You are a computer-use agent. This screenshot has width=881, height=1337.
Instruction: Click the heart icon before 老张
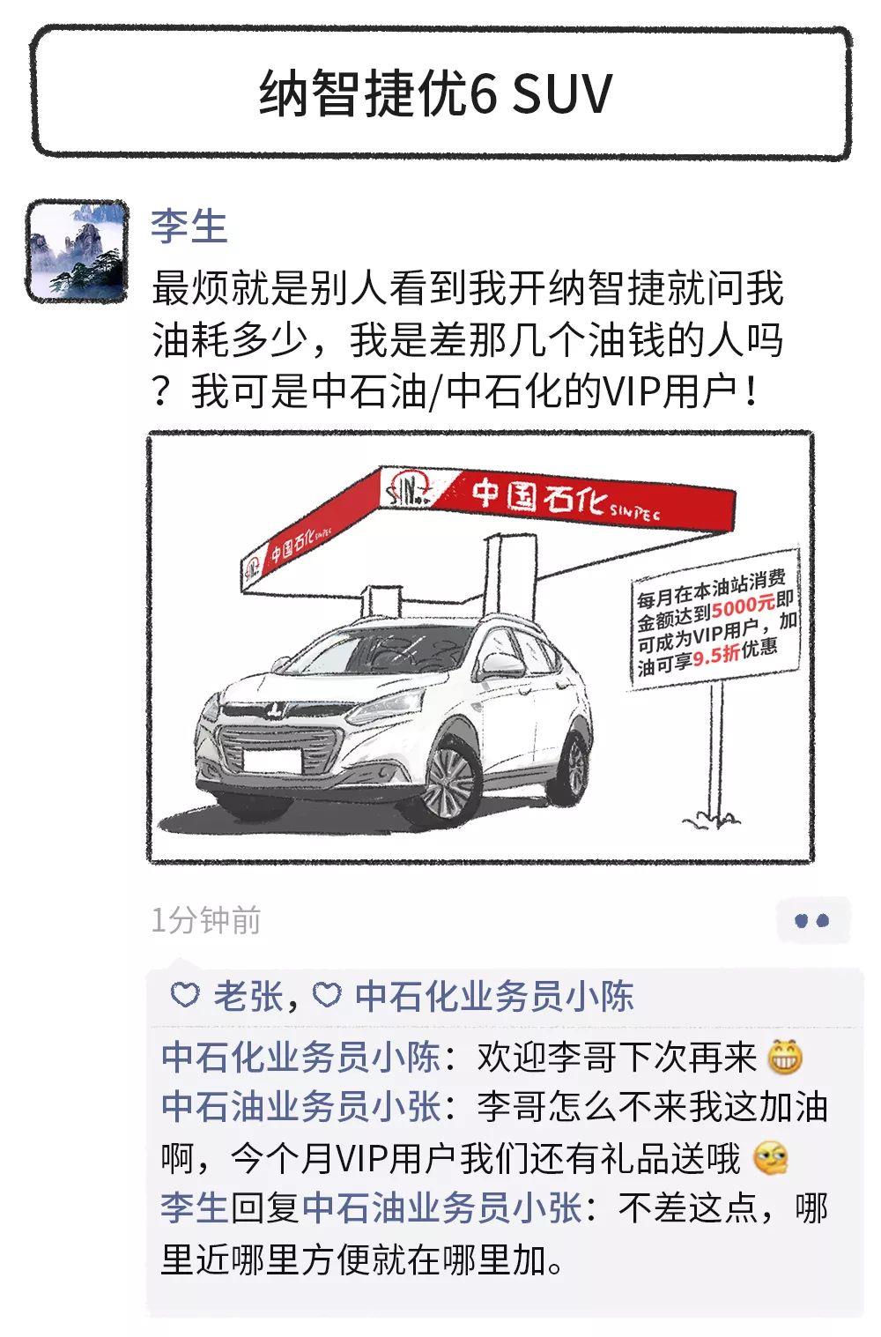coord(184,996)
